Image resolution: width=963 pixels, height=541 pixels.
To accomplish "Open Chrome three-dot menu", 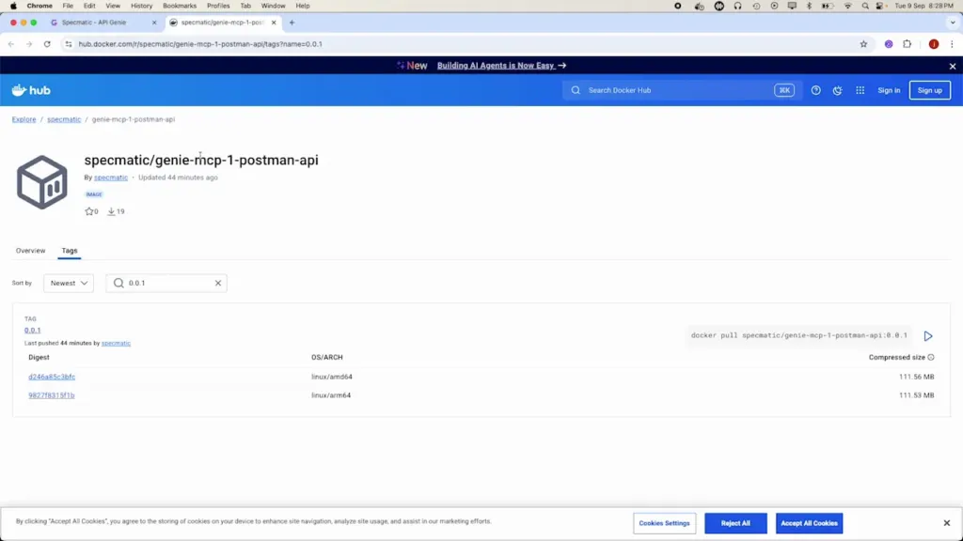I will click(952, 44).
